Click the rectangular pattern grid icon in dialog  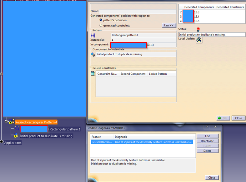coord(93,35)
